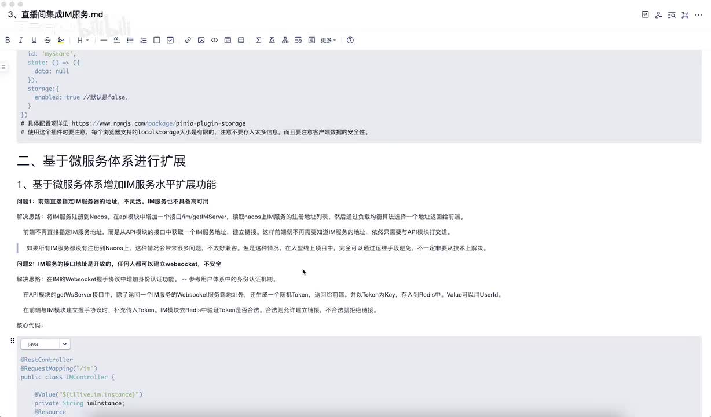
Task: Toggle the left outline sidebar icon
Action: (3, 68)
